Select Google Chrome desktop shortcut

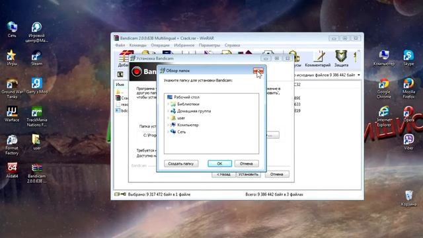tap(384, 89)
